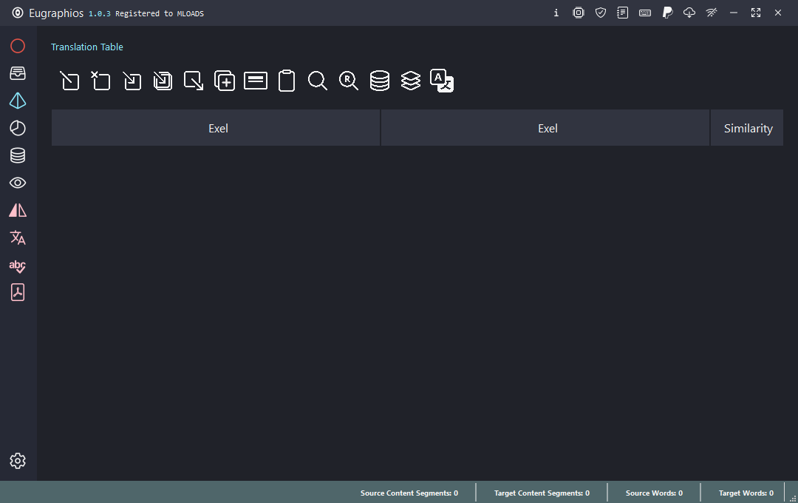Click the crossed-out wifi icon

pos(712,13)
